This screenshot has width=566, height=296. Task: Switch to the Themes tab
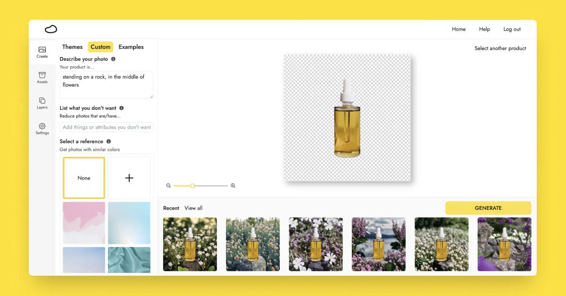click(x=72, y=47)
